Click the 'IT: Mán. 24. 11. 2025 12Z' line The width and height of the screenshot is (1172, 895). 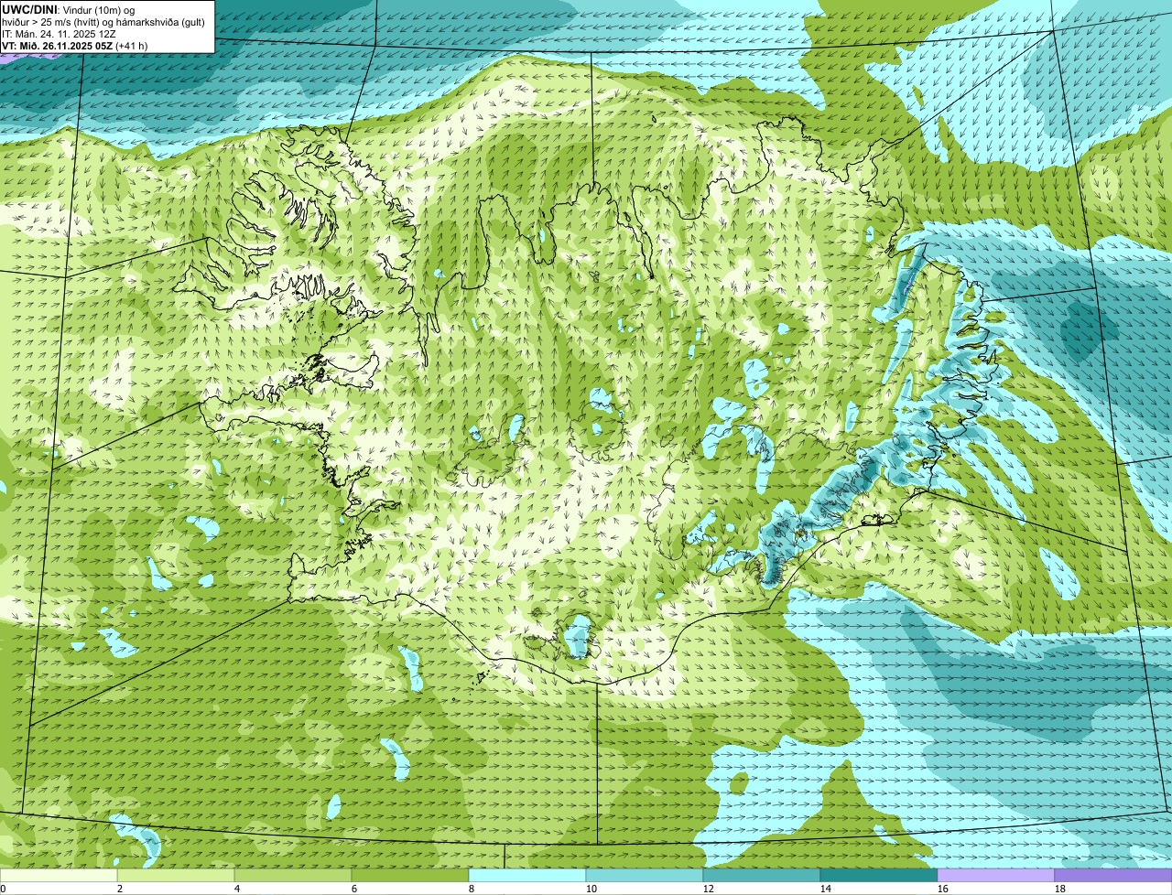point(60,34)
